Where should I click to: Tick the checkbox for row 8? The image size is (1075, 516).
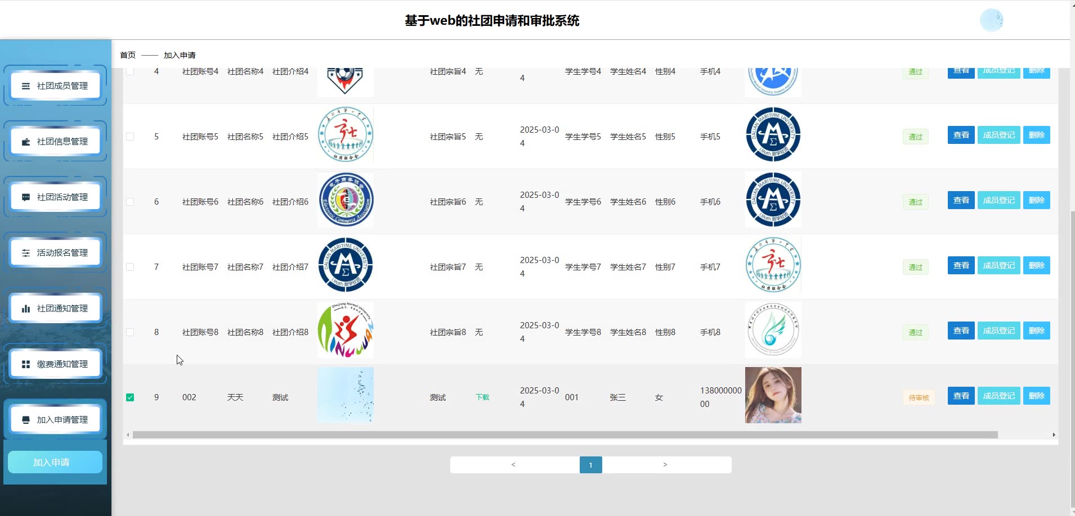130,332
